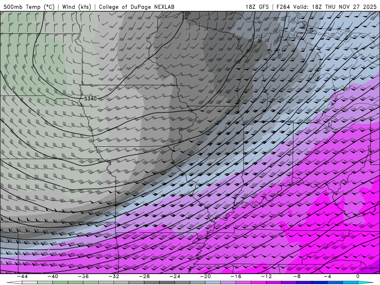Click the -28 colorbar tick label
Screen dimensions: 380x285
click(x=144, y=276)
